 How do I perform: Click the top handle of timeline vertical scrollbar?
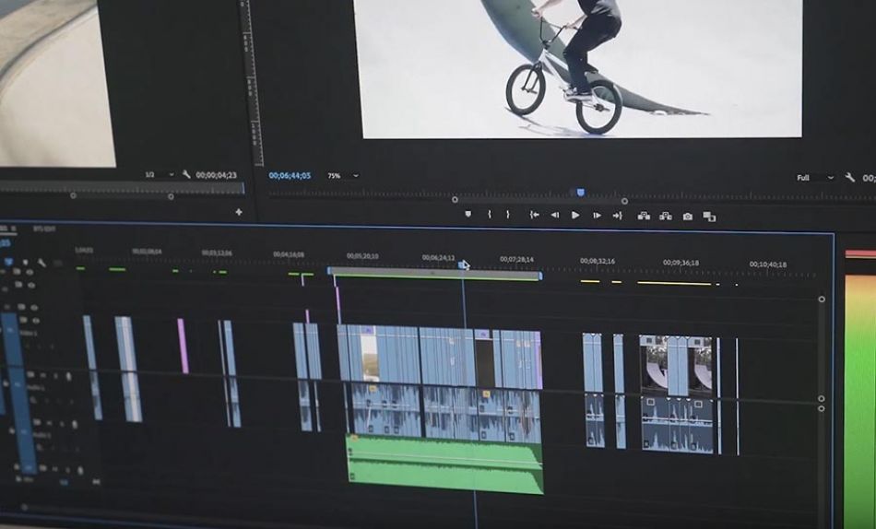[x=822, y=299]
